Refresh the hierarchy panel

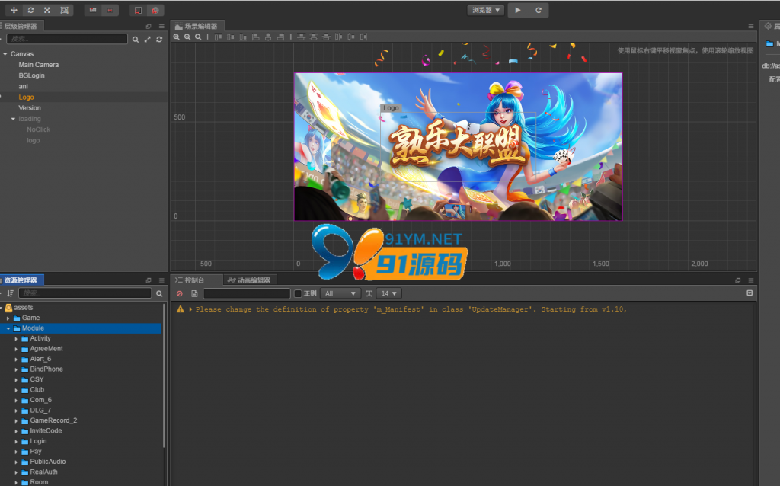[159, 40]
